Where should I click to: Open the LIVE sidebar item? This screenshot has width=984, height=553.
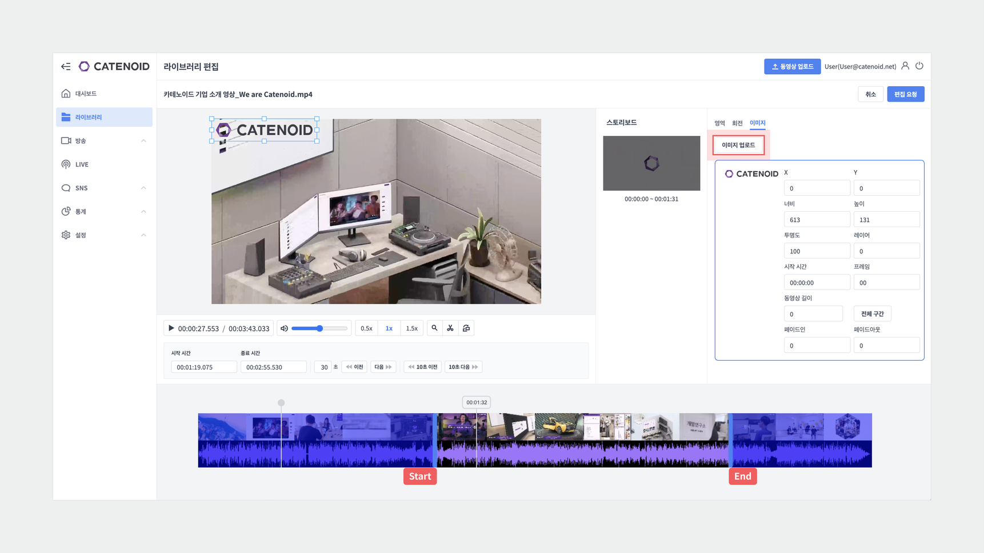click(82, 164)
